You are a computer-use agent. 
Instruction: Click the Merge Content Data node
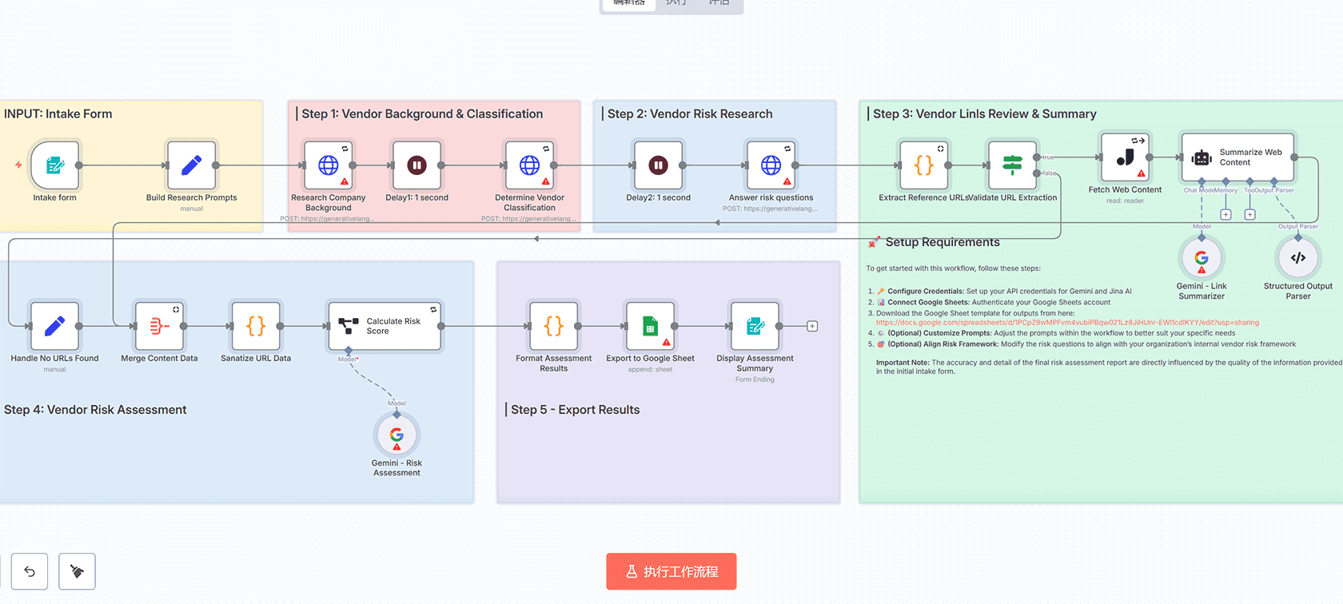(x=159, y=326)
